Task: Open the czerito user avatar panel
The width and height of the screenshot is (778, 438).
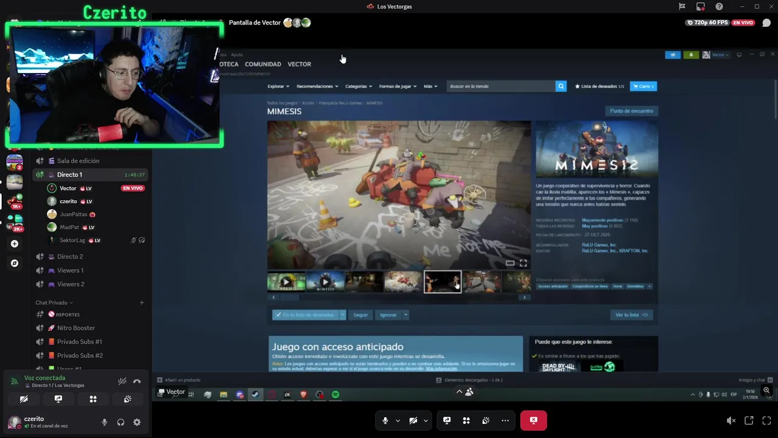Action: pos(14,422)
